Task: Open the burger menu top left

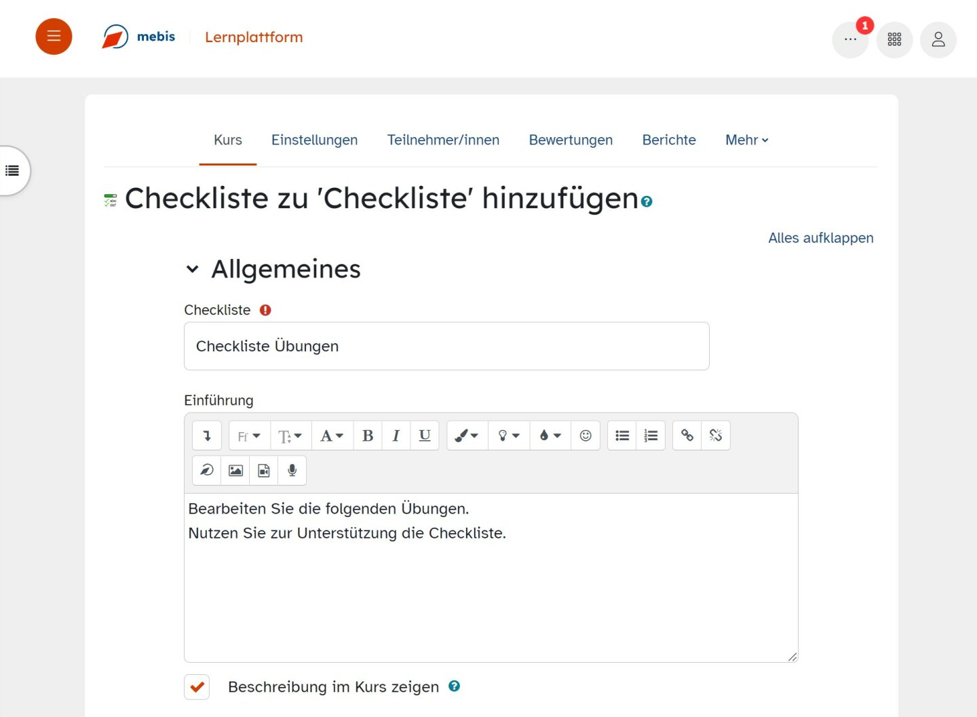Action: coord(54,36)
